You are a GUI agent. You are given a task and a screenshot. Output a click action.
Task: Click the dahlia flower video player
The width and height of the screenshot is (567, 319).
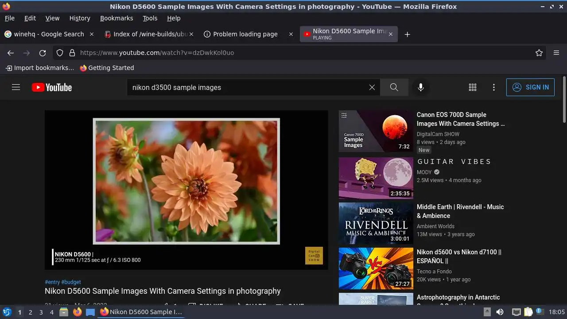click(186, 190)
